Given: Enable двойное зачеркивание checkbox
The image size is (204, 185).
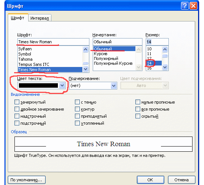Looking at the screenshot, I should [x=17, y=109].
